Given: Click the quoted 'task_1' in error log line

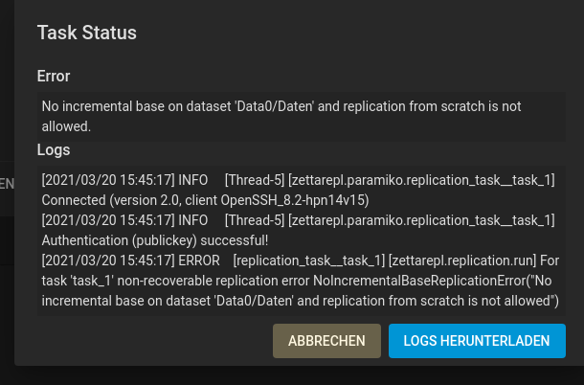Looking at the screenshot, I should point(91,281).
